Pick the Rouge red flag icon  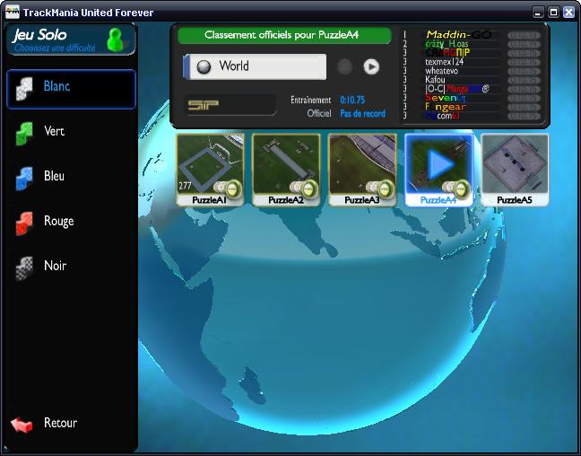tap(23, 223)
